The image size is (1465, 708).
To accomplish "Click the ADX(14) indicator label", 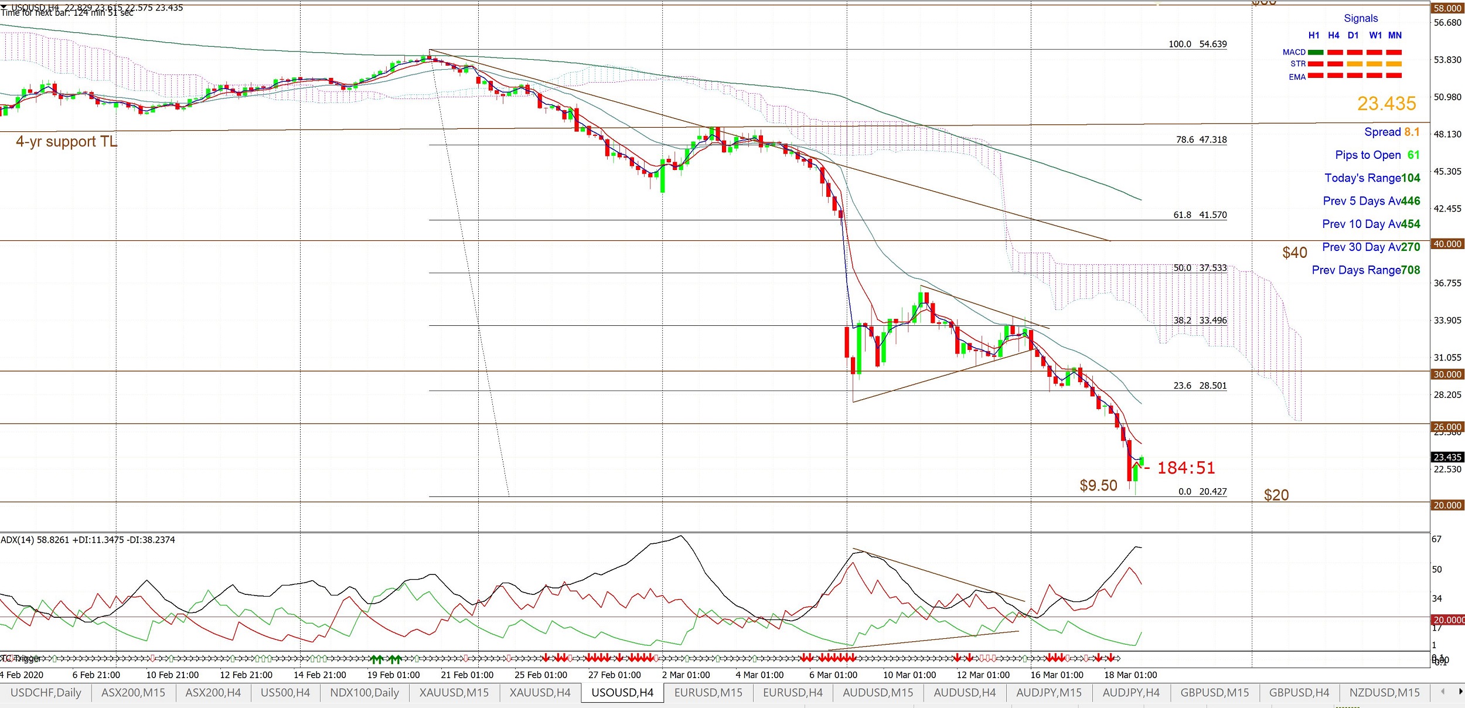I will coord(88,540).
